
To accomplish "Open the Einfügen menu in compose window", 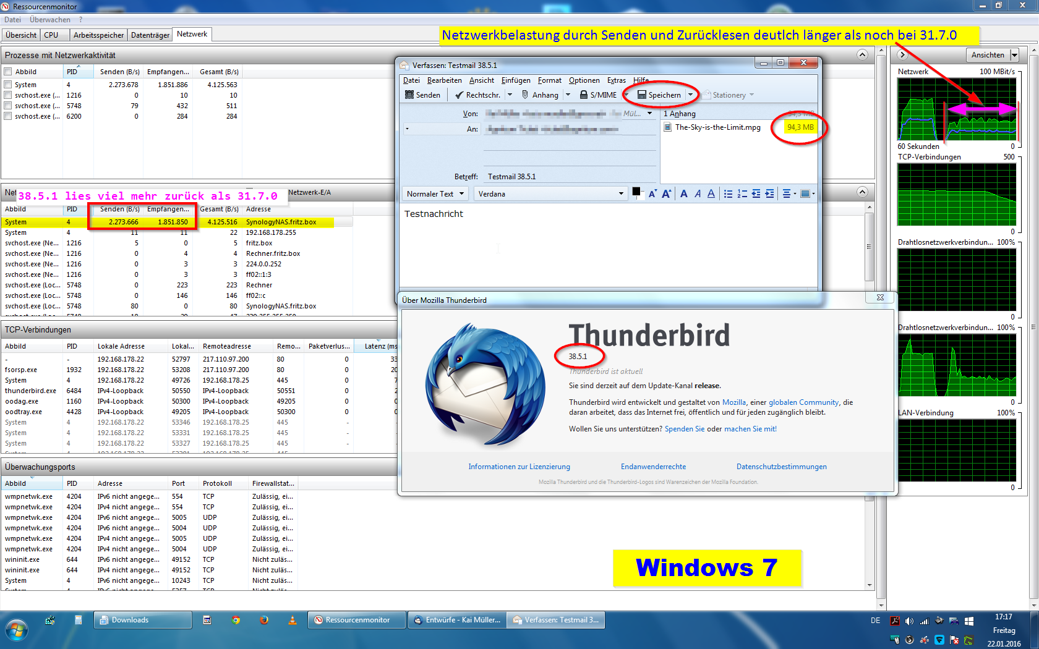I will [x=516, y=80].
